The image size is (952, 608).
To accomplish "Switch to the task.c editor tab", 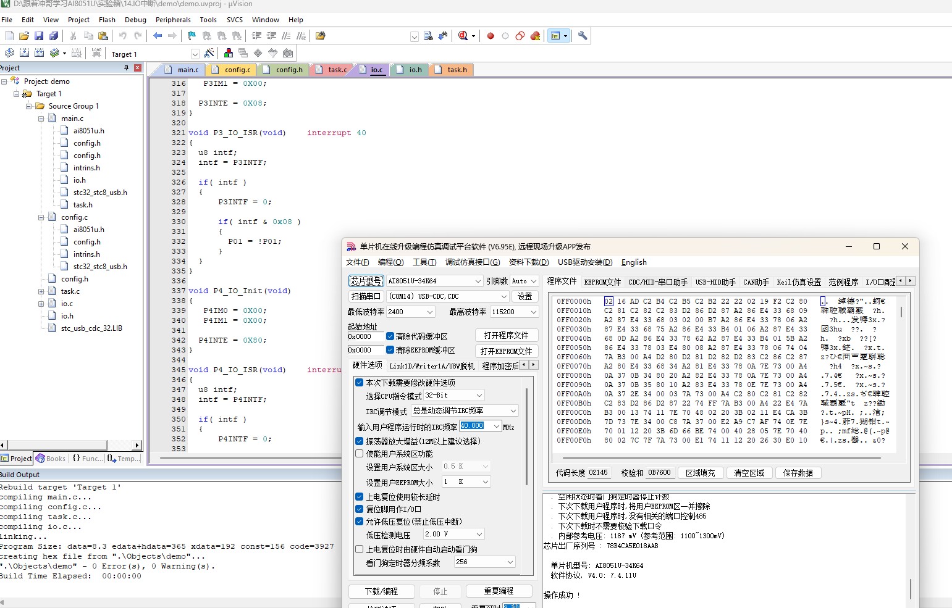I will pos(332,70).
